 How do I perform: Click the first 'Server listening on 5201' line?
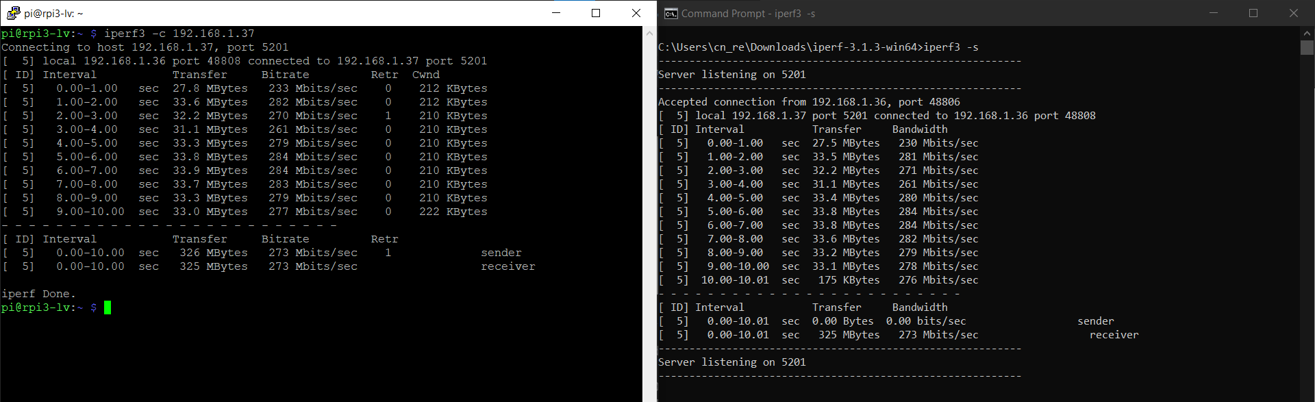coord(732,75)
